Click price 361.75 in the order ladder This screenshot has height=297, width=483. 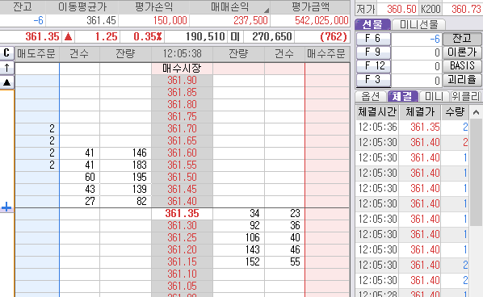pyautogui.click(x=182, y=117)
